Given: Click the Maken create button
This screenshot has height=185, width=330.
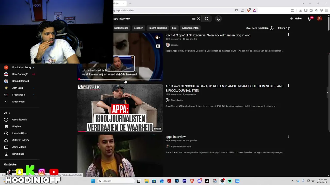Looking at the screenshot, I should click(x=296, y=18).
